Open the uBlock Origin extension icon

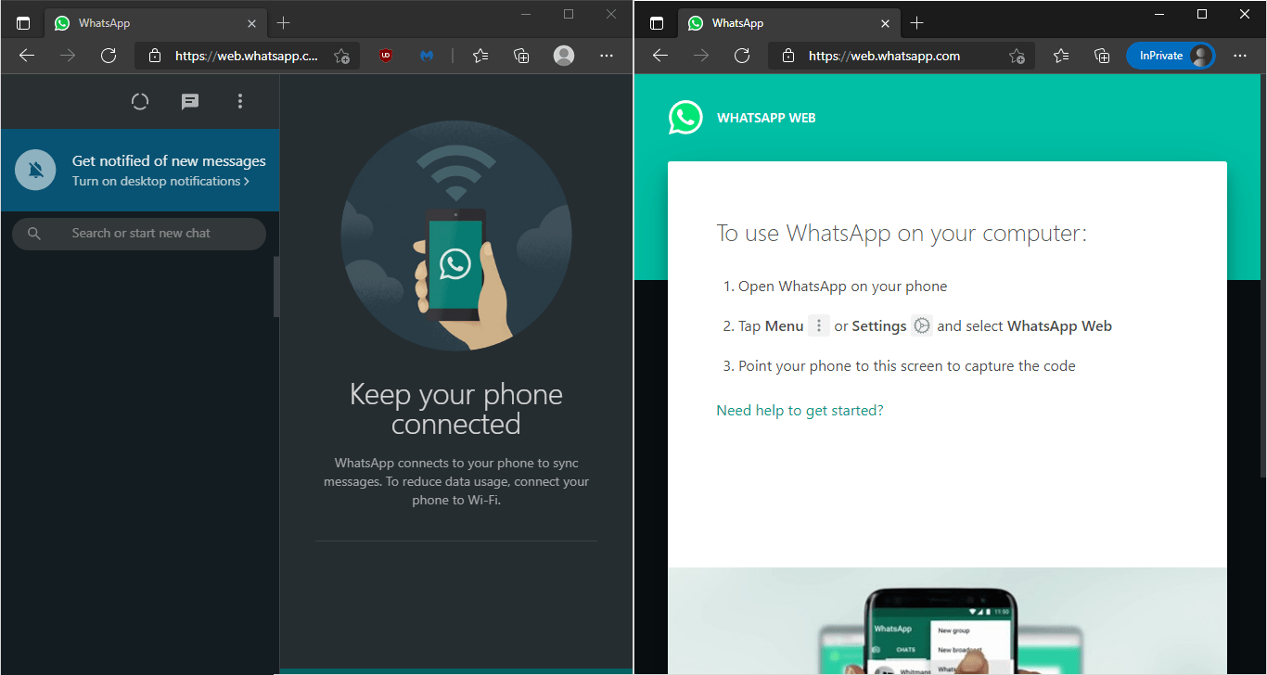click(386, 56)
